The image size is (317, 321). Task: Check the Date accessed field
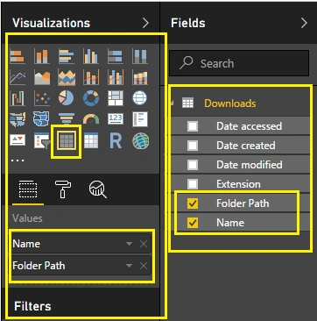193,126
